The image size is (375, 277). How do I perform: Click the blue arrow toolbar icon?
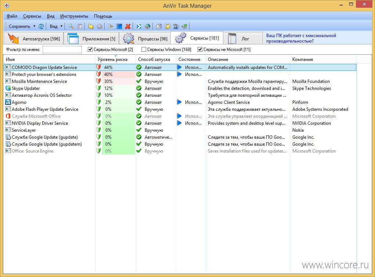pyautogui.click(x=139, y=26)
